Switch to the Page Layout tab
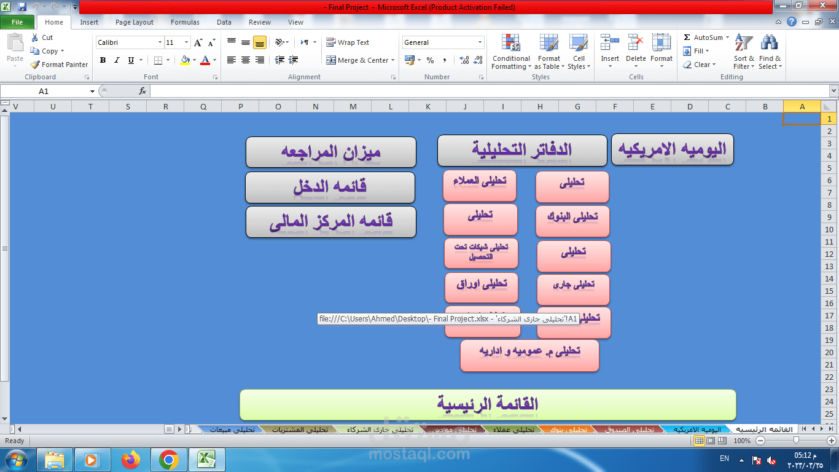 pyautogui.click(x=135, y=22)
